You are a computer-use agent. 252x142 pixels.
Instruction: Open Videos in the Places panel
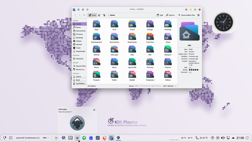pyautogui.click(x=80, y=41)
